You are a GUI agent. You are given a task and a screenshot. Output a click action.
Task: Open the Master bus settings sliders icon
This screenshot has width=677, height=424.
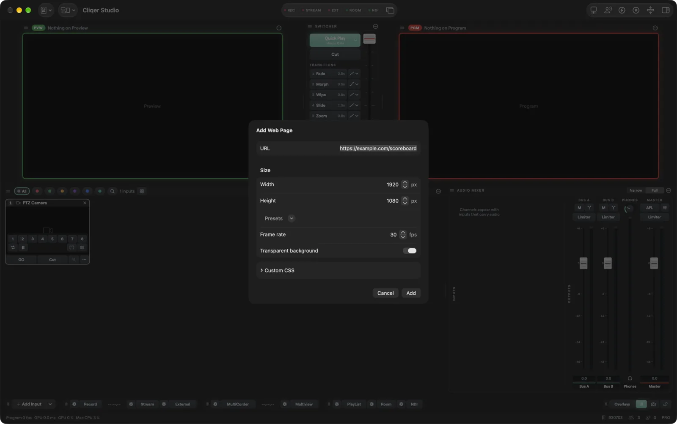(665, 208)
